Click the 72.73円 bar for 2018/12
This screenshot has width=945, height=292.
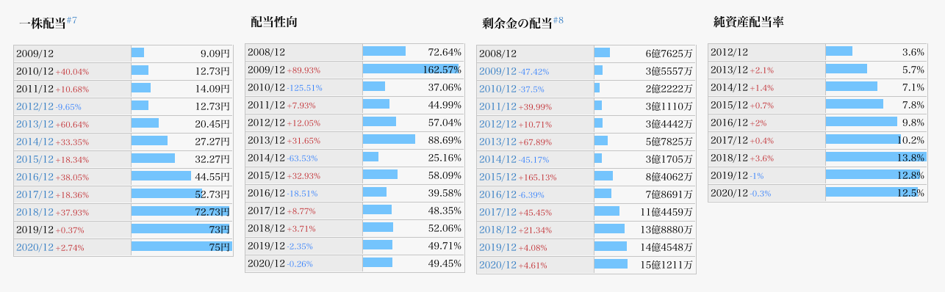click(x=180, y=211)
